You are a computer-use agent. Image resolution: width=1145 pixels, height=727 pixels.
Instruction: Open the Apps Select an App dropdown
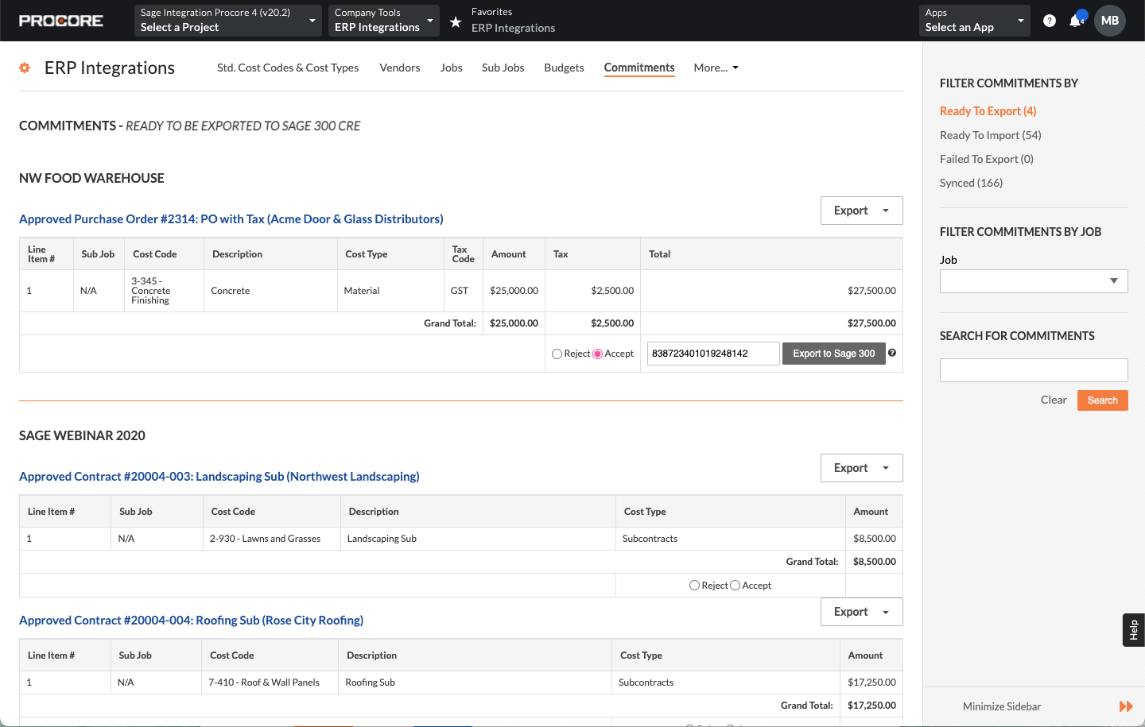pos(974,21)
